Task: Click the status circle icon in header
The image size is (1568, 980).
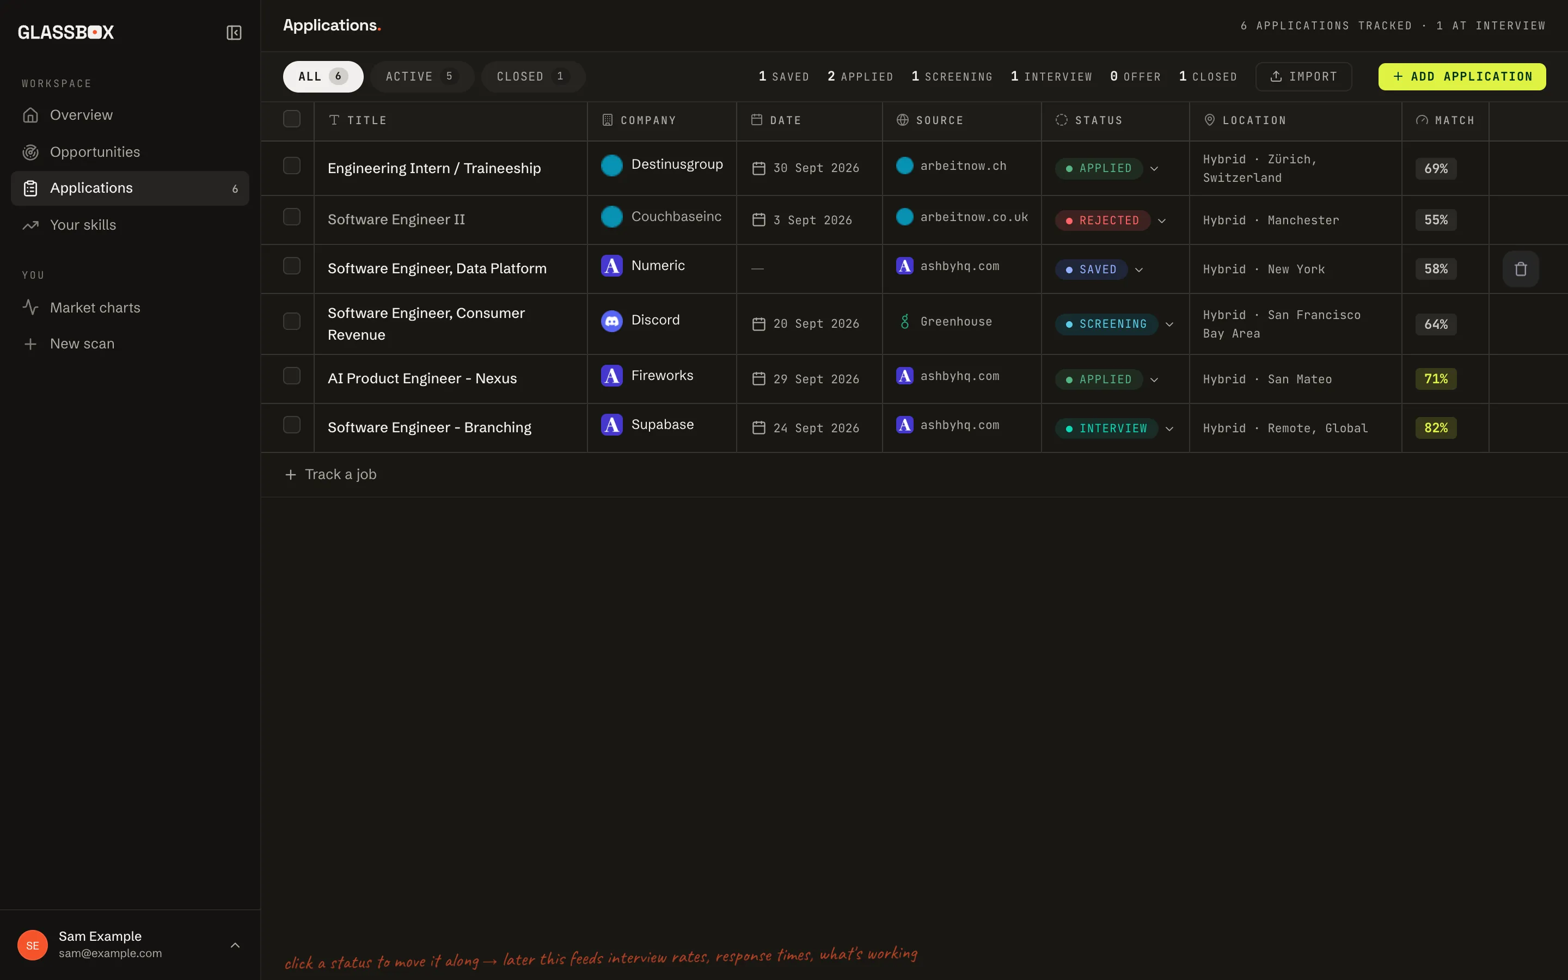Action: (1061, 120)
